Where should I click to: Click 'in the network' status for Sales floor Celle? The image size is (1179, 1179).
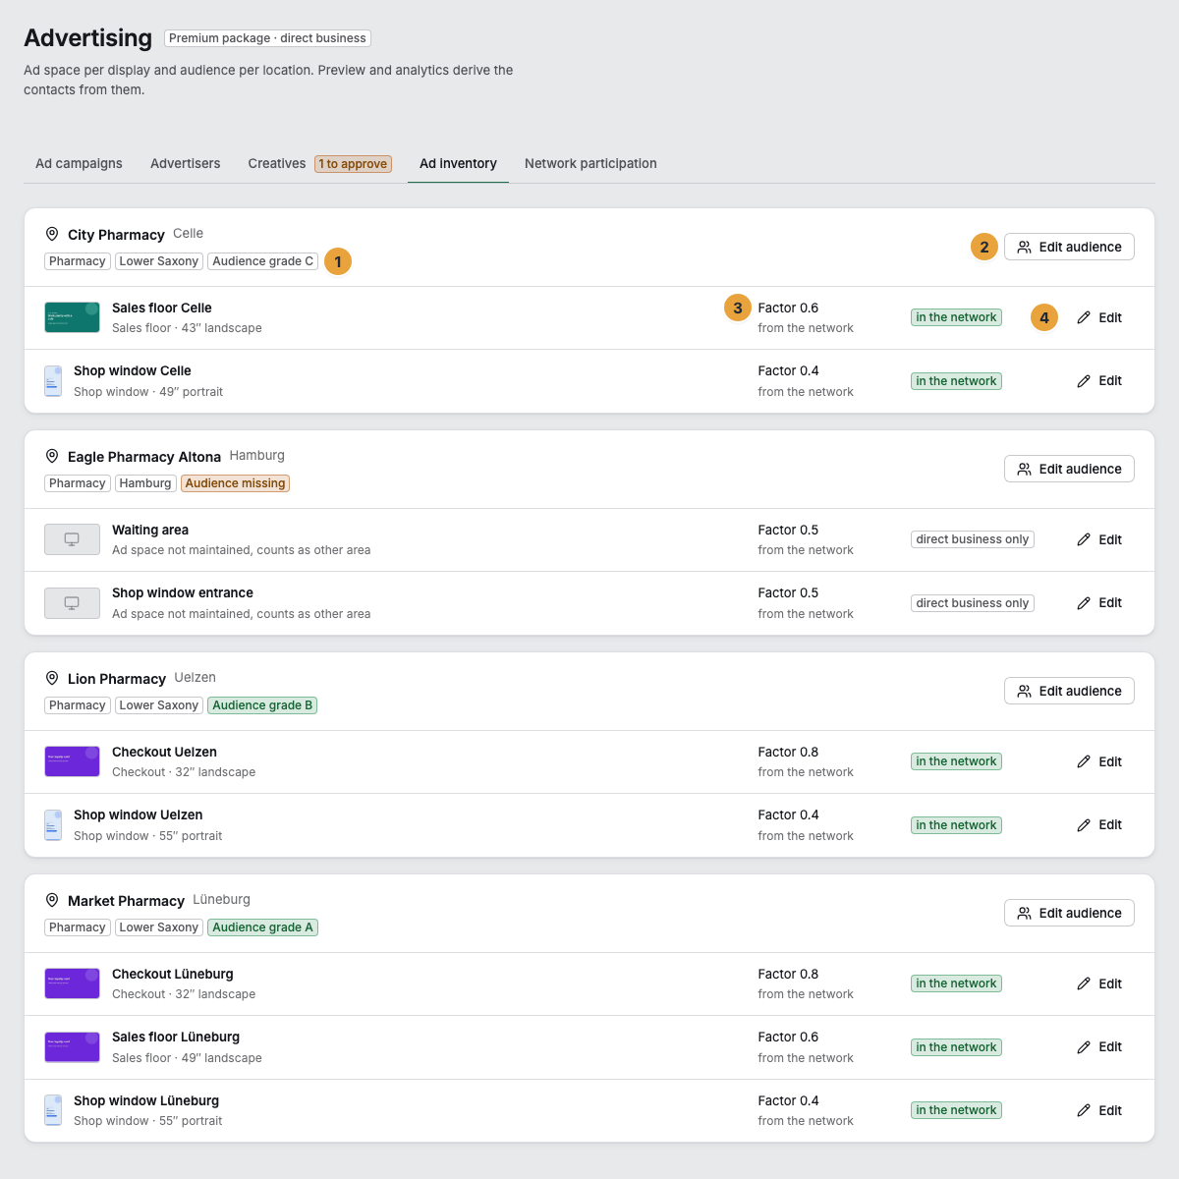click(x=956, y=317)
